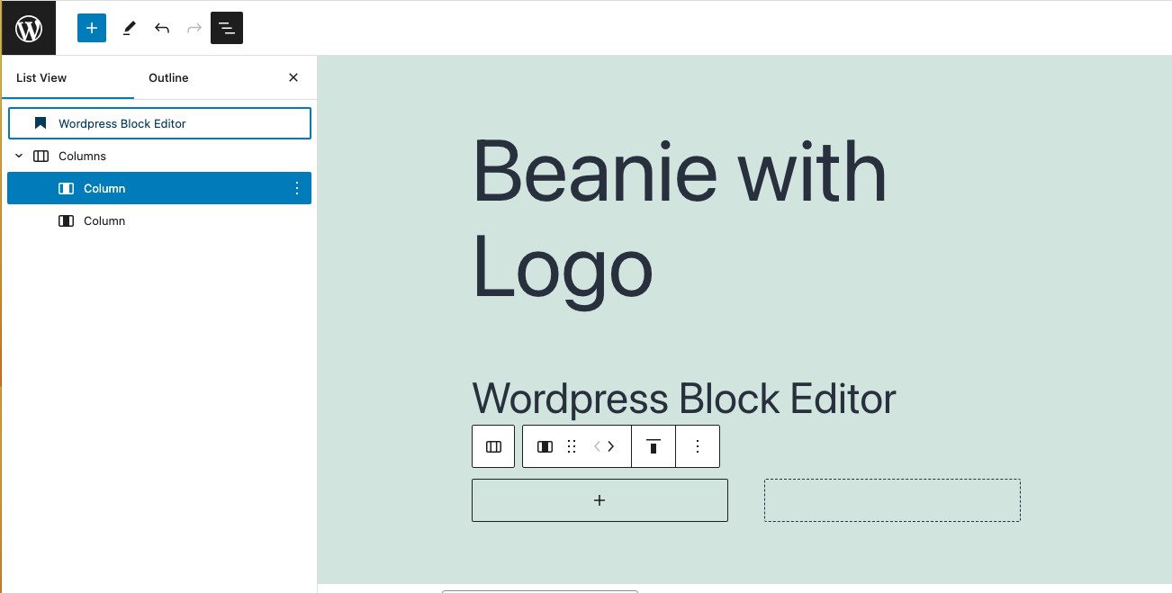Click the Redo arrow
The width and height of the screenshot is (1172, 593).
[194, 28]
